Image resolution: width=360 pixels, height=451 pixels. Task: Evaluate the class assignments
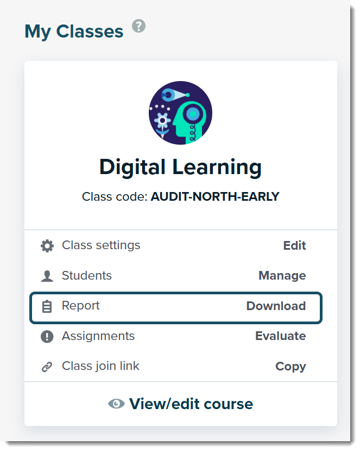[x=281, y=336]
